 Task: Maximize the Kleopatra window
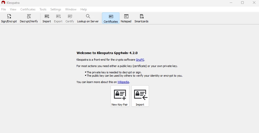[x=242, y=3]
